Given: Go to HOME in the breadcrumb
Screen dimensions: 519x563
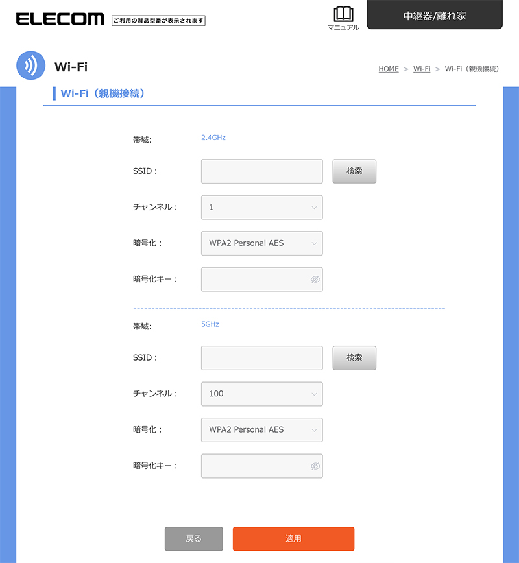Looking at the screenshot, I should 389,69.
